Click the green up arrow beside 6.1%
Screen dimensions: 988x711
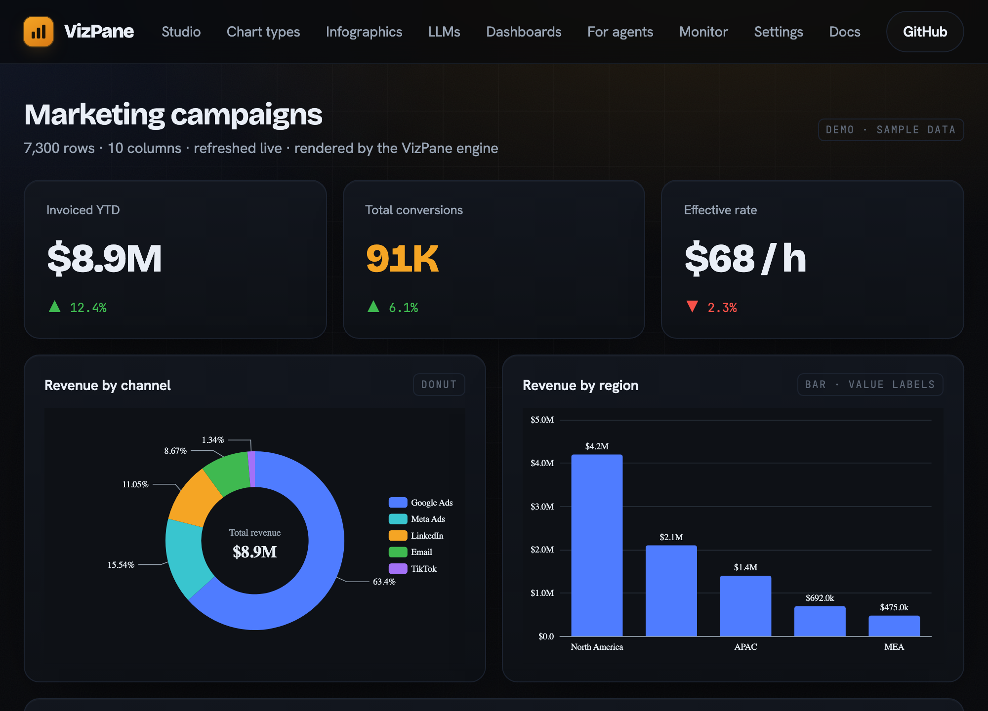tap(373, 307)
